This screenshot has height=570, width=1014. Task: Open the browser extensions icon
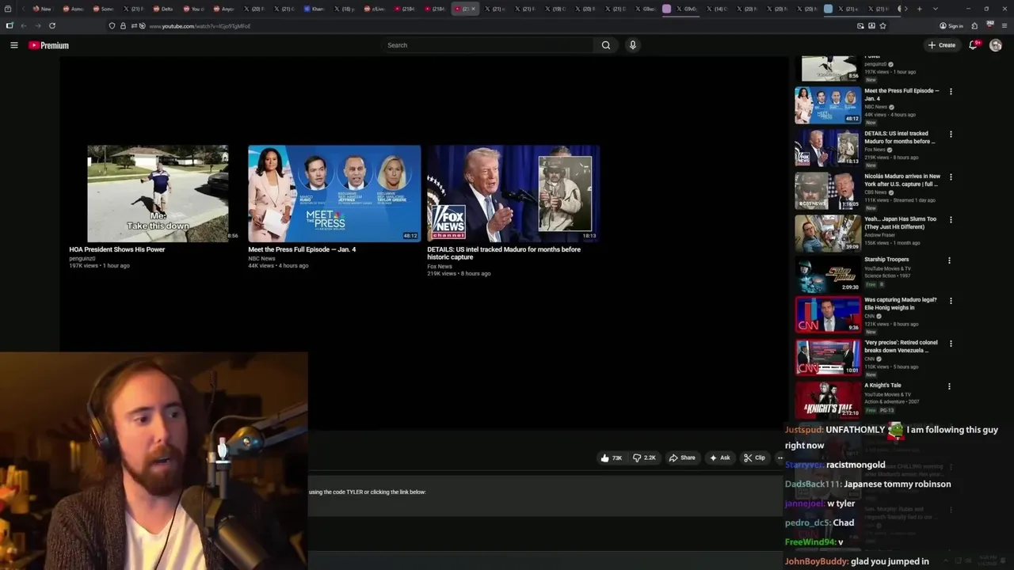click(974, 25)
